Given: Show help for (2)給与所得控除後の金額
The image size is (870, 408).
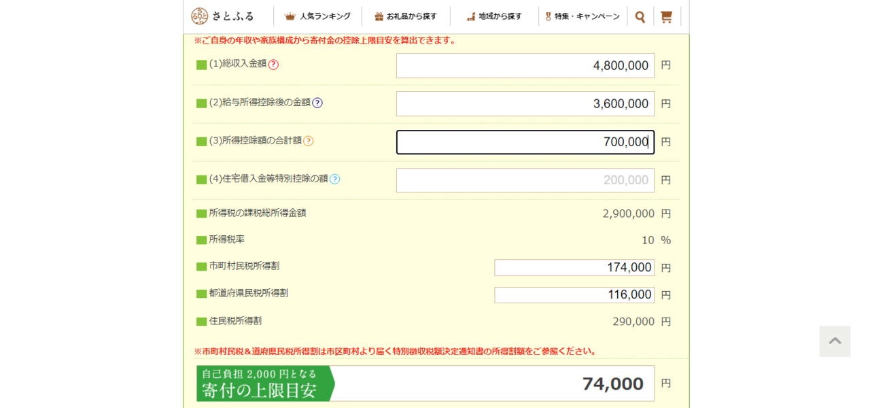Looking at the screenshot, I should (x=317, y=103).
